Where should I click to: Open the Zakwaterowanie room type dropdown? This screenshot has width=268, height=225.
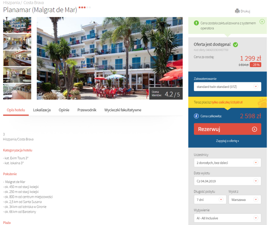tap(227, 87)
